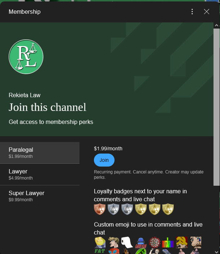Select the Lawyer $4.99/month tier
The height and width of the screenshot is (254, 220).
pyautogui.click(x=40, y=175)
